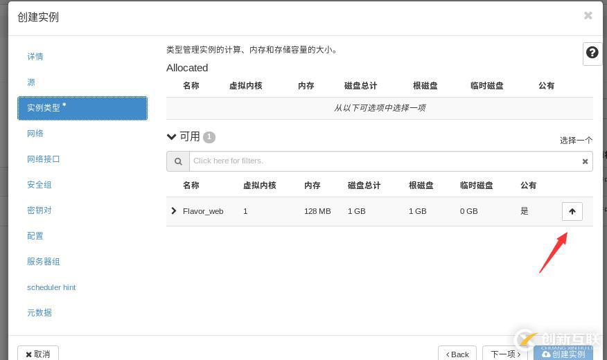This screenshot has width=607, height=360.
Task: Click the 下一项 button
Action: [x=506, y=354]
